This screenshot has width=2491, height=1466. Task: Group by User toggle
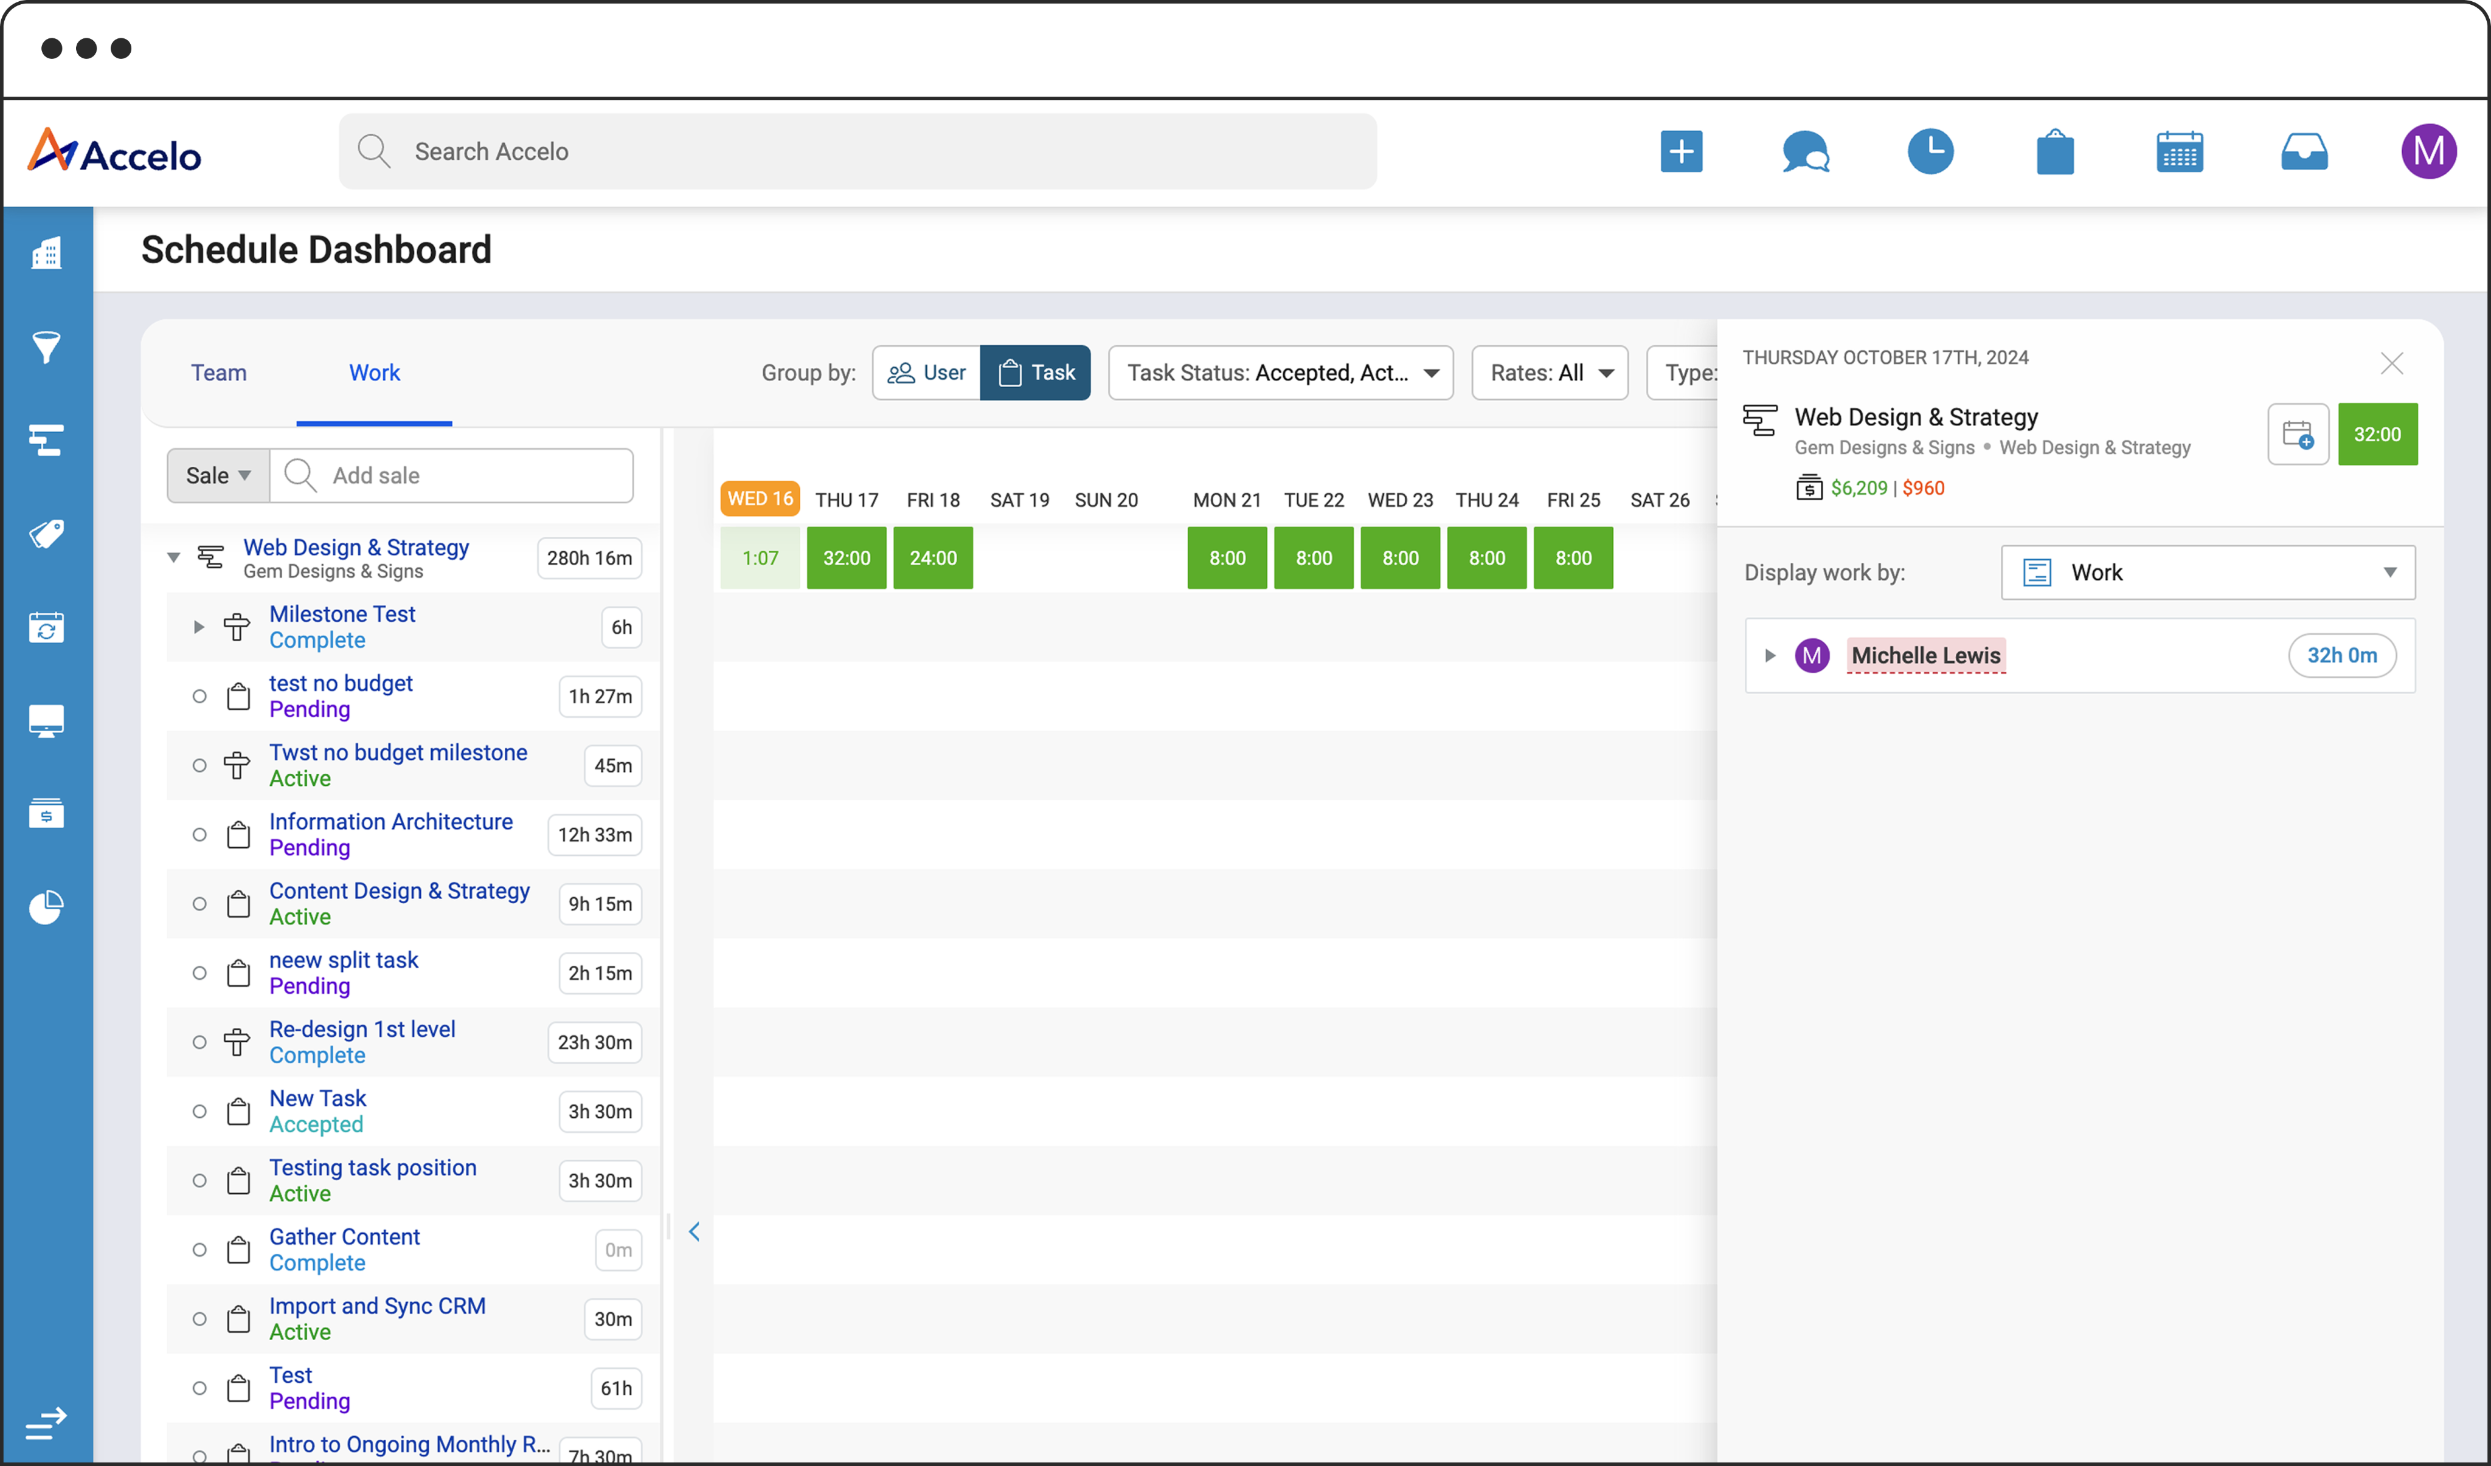click(926, 373)
